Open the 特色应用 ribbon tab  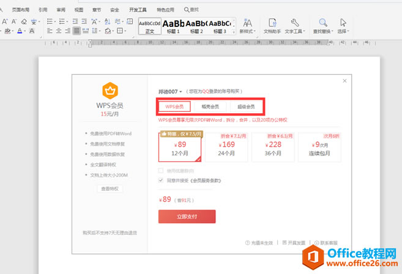click(165, 10)
